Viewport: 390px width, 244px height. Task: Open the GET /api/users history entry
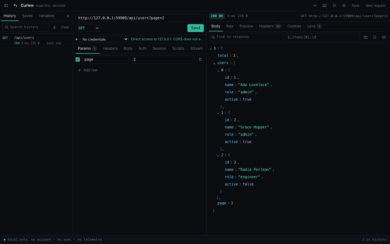click(36, 40)
